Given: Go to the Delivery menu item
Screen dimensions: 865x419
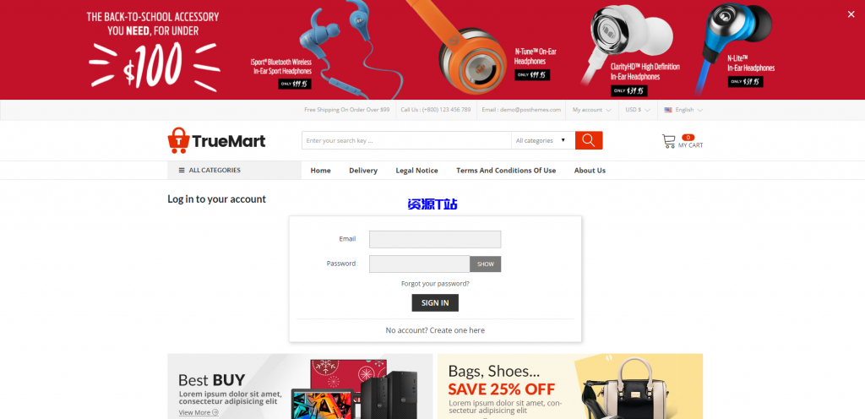Looking at the screenshot, I should (363, 171).
